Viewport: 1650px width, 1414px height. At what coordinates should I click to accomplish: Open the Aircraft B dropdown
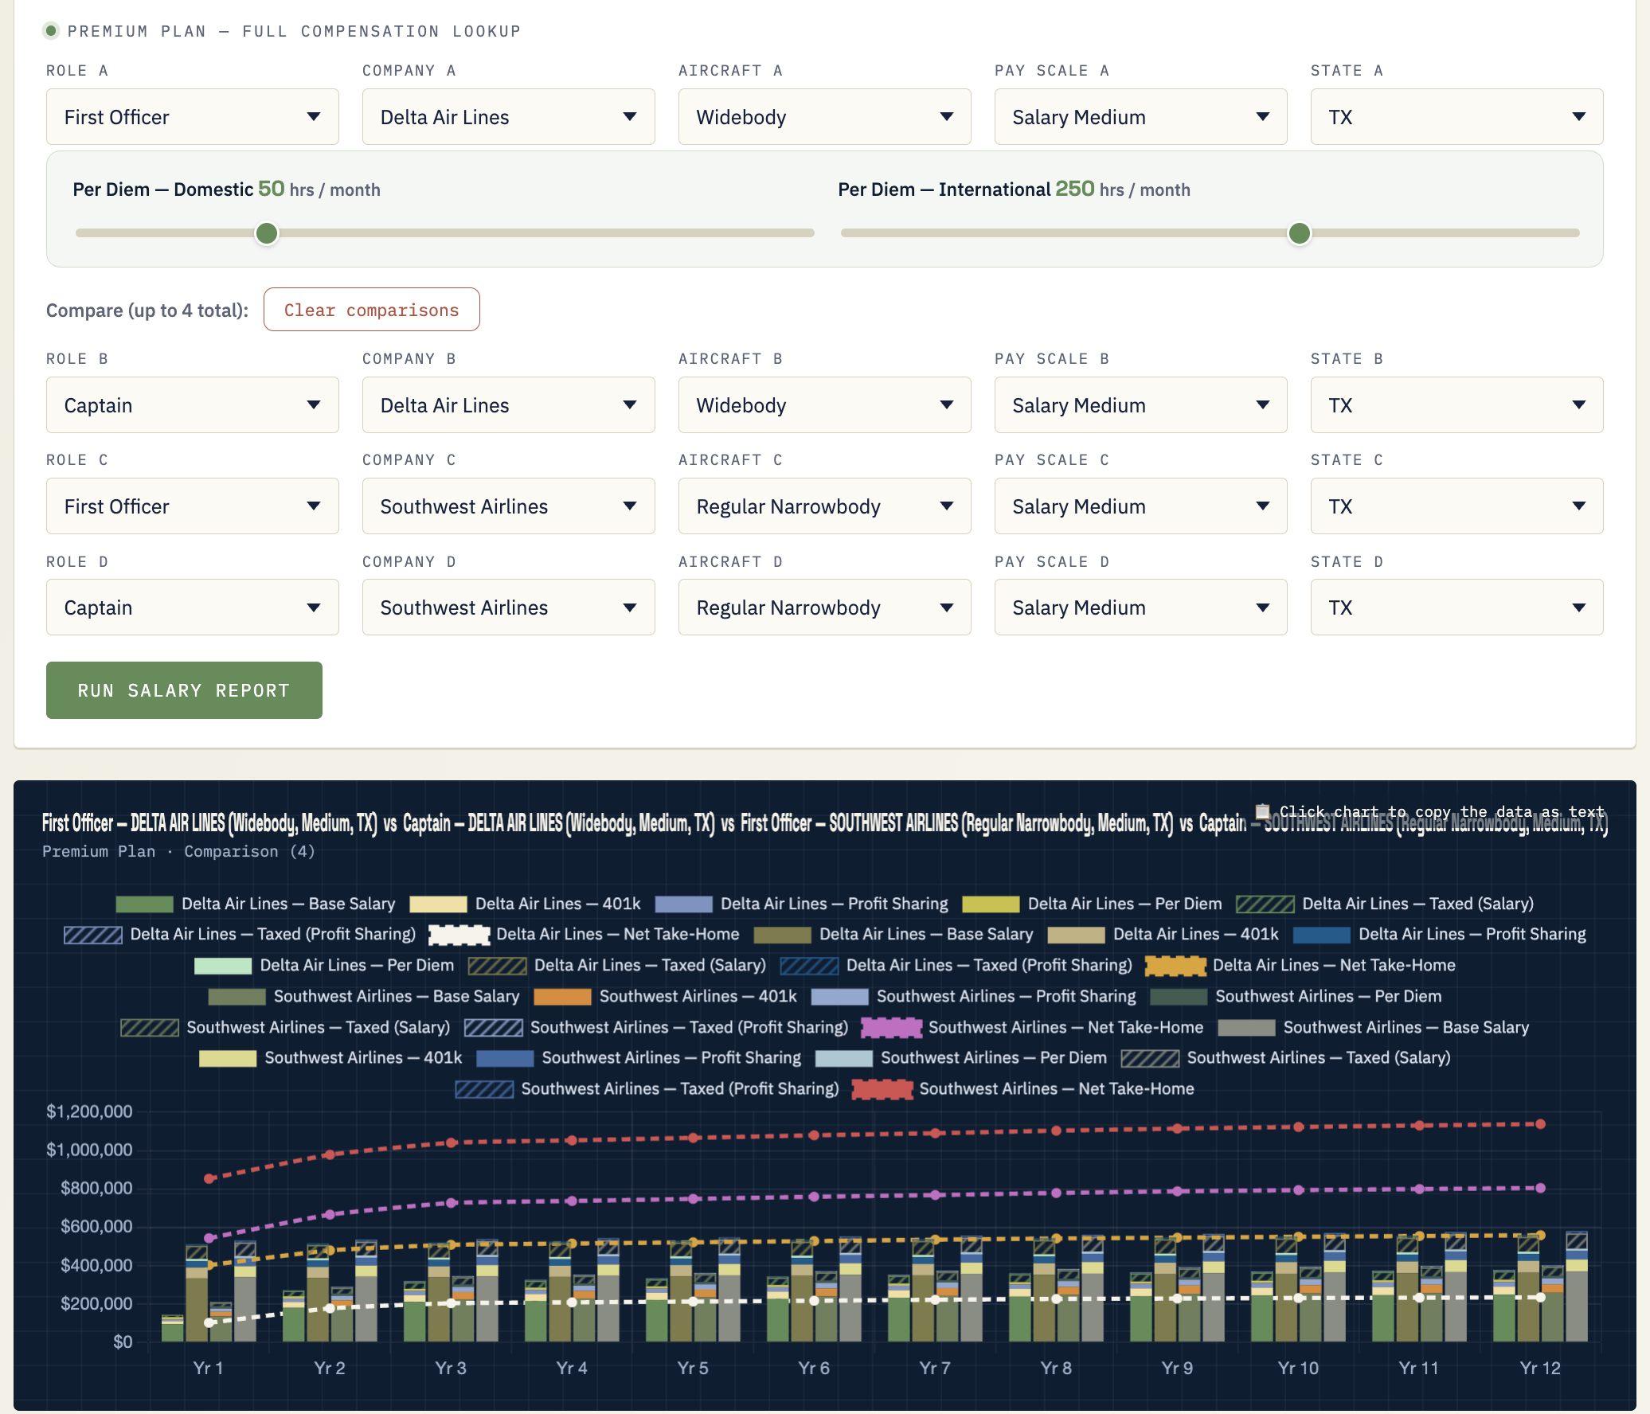tap(825, 405)
